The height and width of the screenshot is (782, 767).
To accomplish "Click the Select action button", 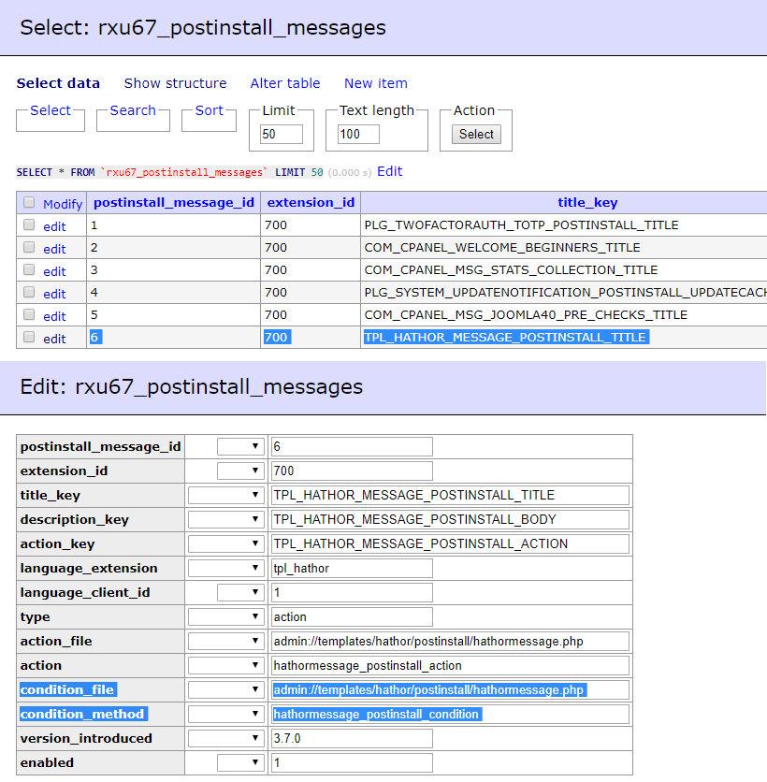I will pyautogui.click(x=476, y=134).
